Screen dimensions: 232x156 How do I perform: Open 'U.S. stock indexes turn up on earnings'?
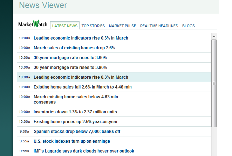click(72, 141)
